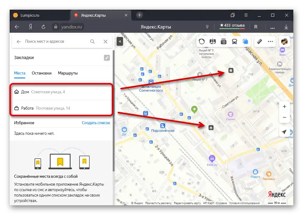Image resolution: width=303 pixels, height=215 pixels.
Task: Open the Разместить рекламу link
Action: [158, 203]
